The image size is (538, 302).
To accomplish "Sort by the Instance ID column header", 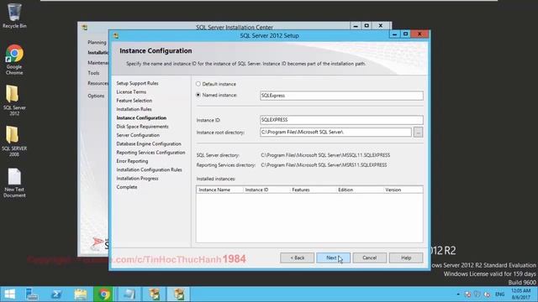I will tap(266, 190).
